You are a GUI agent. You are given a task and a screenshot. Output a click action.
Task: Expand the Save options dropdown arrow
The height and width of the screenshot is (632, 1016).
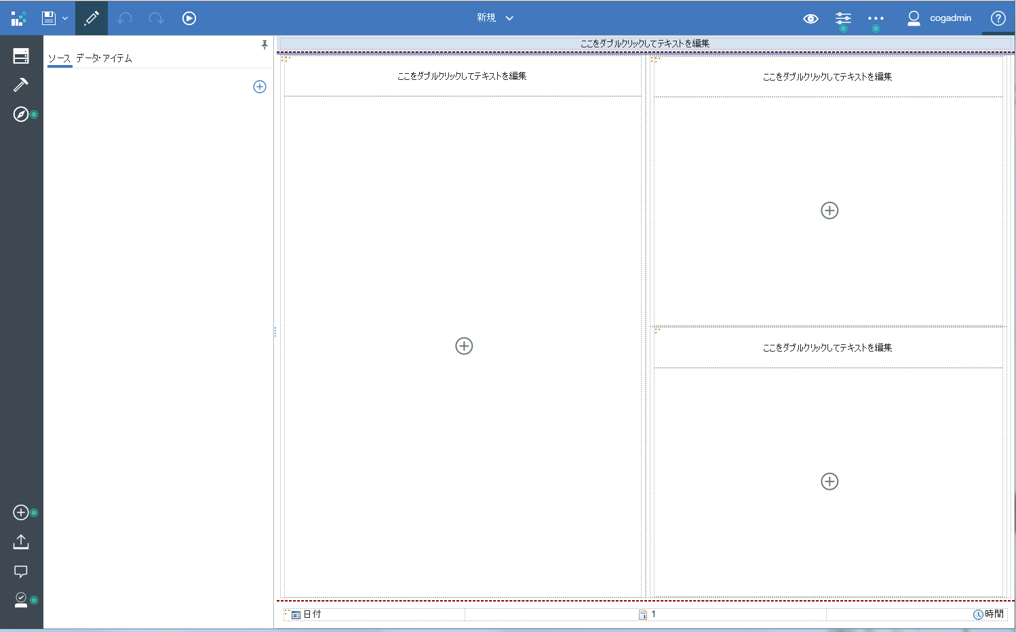65,18
